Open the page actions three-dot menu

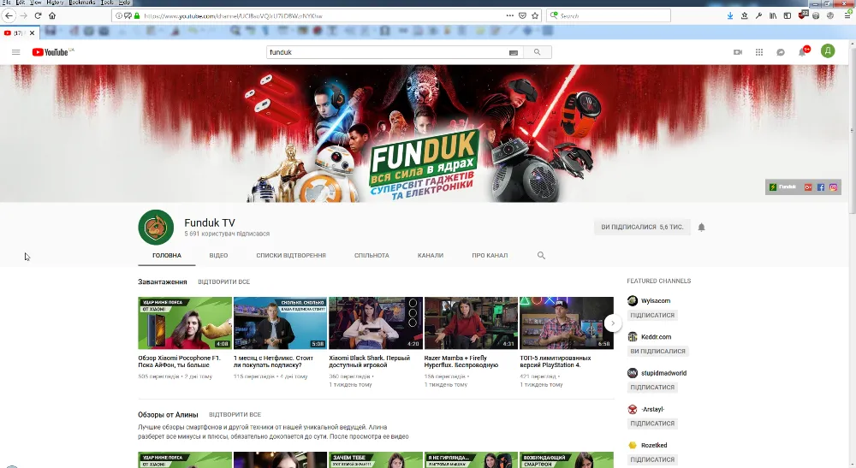[x=510, y=15]
